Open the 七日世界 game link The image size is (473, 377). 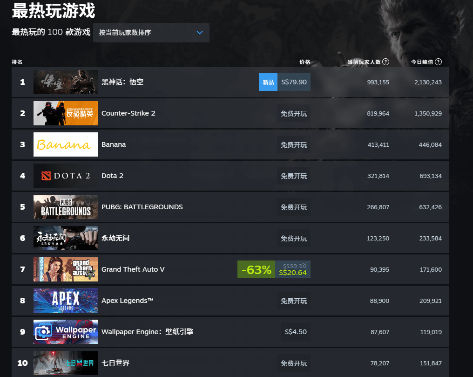(115, 363)
